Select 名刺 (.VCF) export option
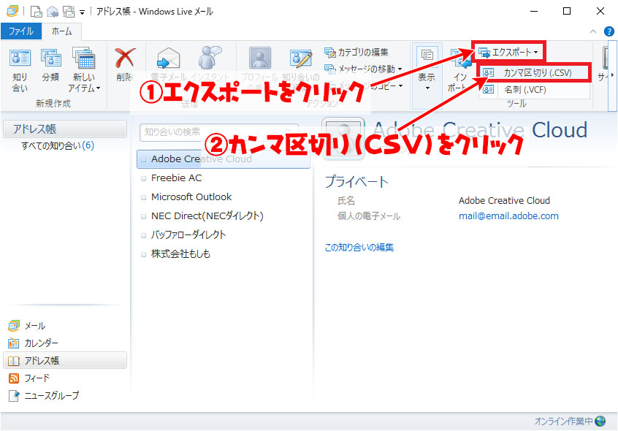618x431 pixels. [x=534, y=89]
